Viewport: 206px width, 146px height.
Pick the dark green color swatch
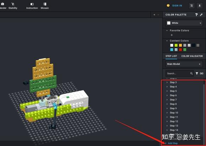point(185,49)
